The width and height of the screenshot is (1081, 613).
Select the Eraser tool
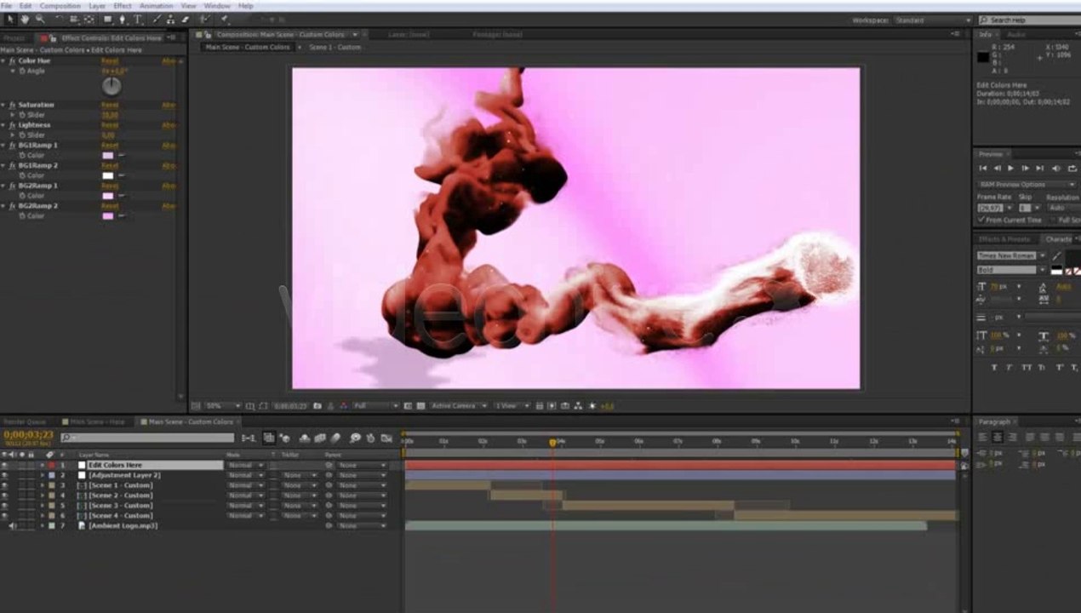coord(185,19)
